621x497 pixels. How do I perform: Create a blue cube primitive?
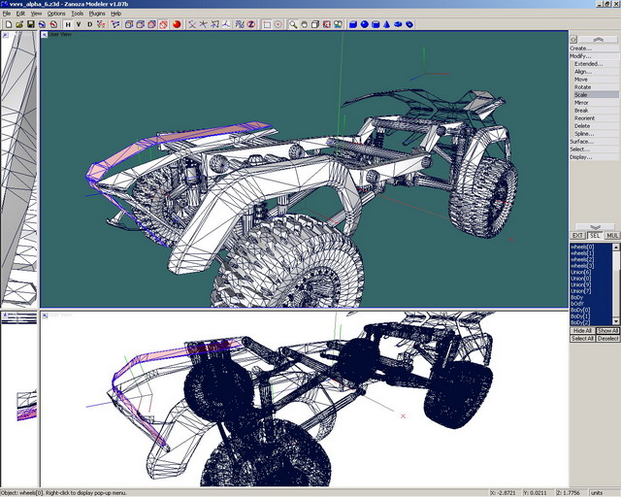(353, 24)
